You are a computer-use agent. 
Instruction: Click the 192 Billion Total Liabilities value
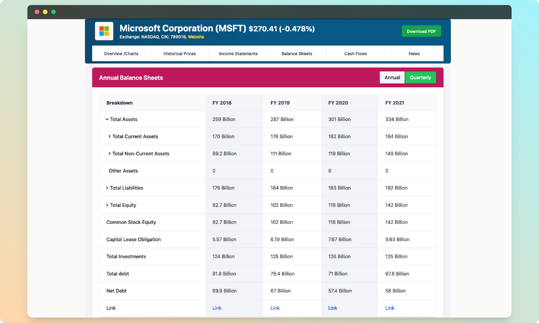click(396, 188)
